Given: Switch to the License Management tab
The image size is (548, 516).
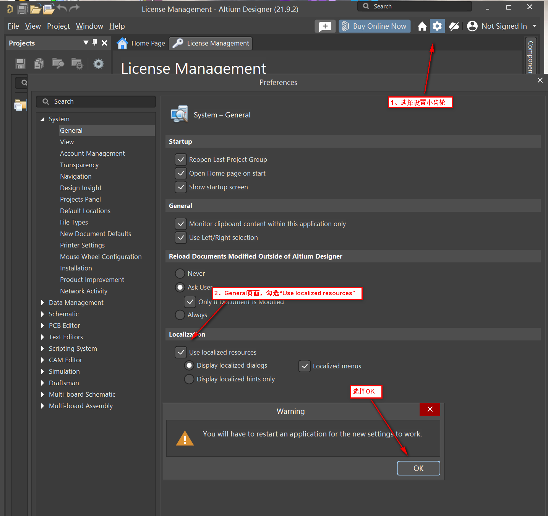Looking at the screenshot, I should point(211,43).
